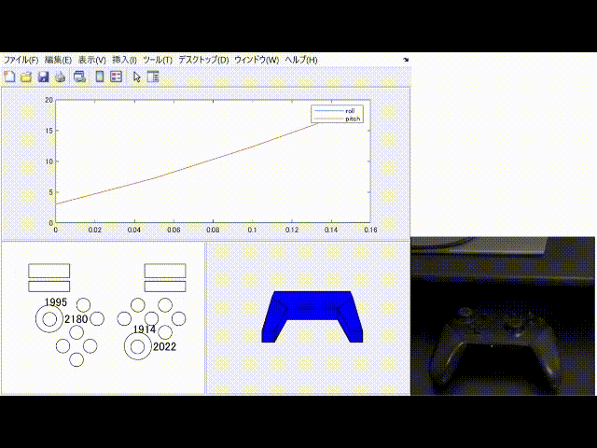Open the 編集(E) menu
Viewport: 597px width, 448px height.
pos(58,60)
